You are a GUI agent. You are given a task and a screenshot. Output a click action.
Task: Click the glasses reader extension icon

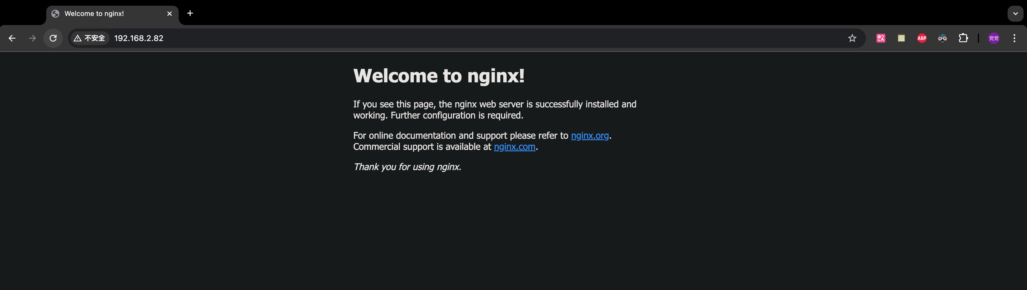943,38
